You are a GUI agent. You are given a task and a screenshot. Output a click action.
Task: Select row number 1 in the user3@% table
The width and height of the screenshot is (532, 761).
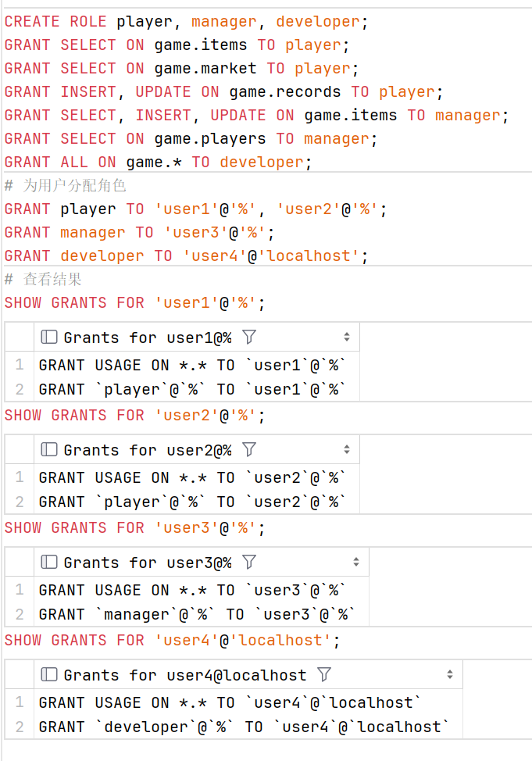(20, 590)
